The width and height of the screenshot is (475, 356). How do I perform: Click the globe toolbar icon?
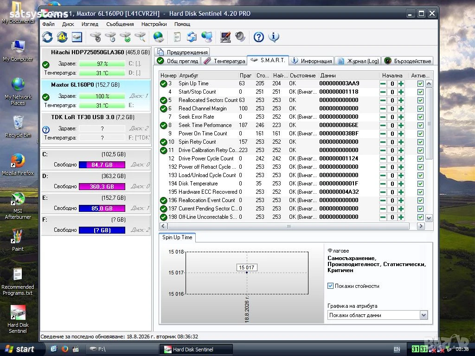(159, 37)
